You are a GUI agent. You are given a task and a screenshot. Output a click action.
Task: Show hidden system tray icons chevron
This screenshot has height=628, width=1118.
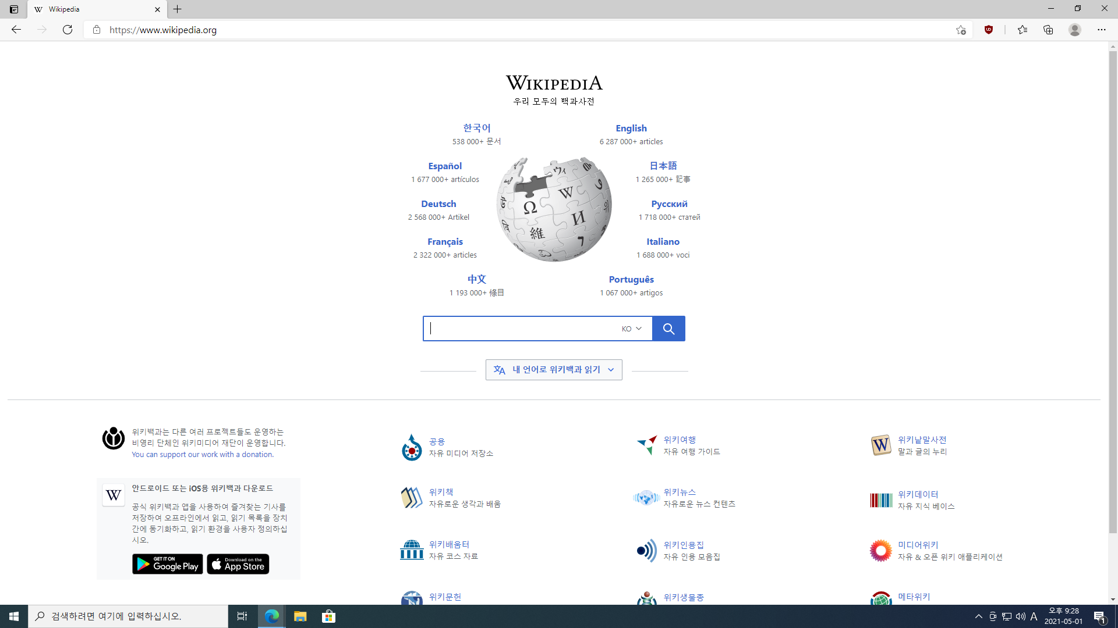pyautogui.click(x=978, y=616)
